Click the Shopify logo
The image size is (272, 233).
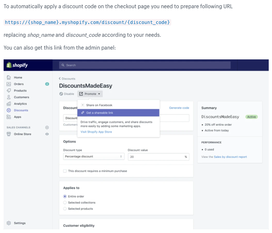tap(17, 65)
